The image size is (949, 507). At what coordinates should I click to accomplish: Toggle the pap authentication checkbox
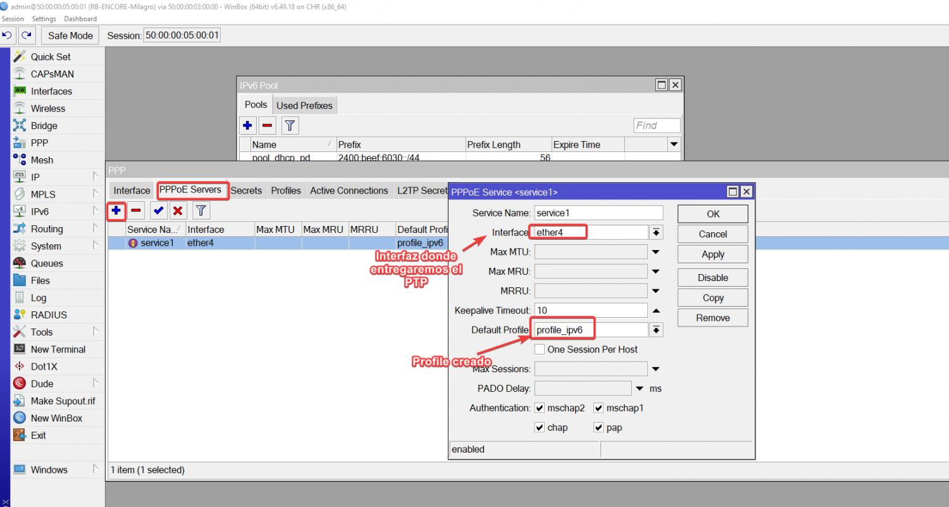[x=599, y=428]
